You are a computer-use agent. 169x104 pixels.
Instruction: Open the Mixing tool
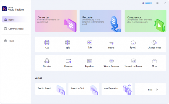111,45
